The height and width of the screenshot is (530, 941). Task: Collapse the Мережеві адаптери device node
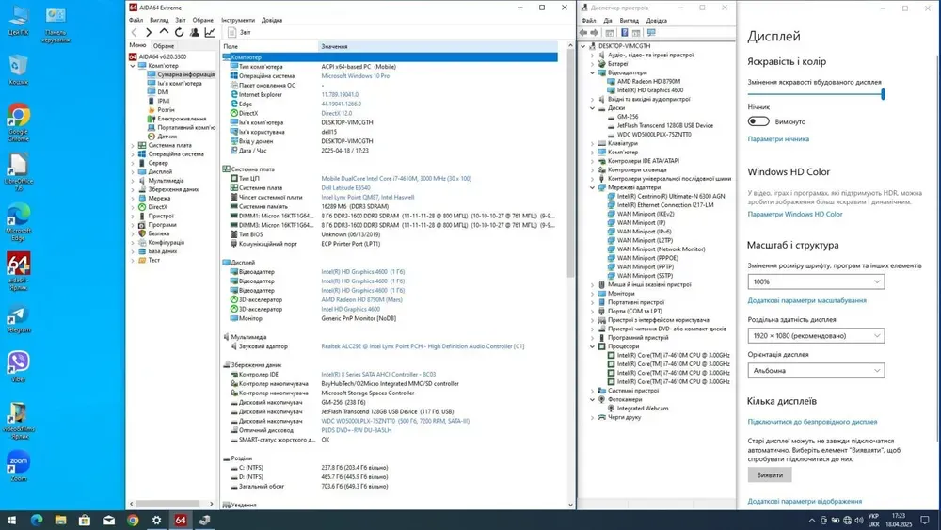pyautogui.click(x=593, y=186)
